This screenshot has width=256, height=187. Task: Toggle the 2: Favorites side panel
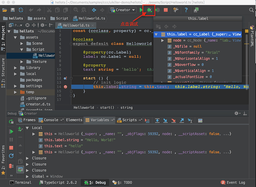(3, 157)
